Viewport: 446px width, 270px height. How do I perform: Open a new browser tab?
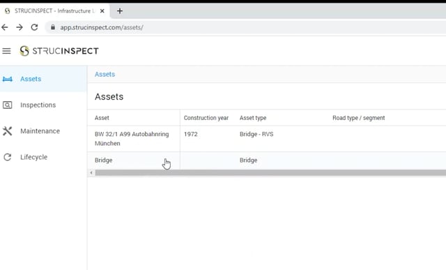coord(120,11)
